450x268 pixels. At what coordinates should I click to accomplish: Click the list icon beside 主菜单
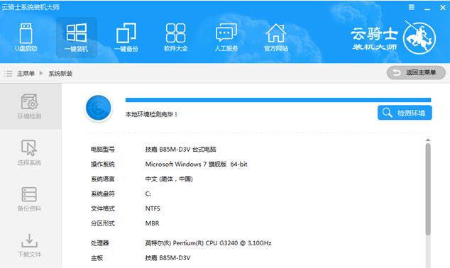coord(9,74)
